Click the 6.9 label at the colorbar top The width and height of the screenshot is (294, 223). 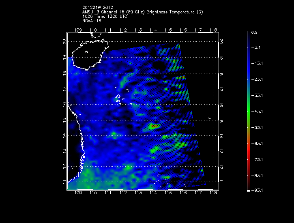click(x=257, y=31)
